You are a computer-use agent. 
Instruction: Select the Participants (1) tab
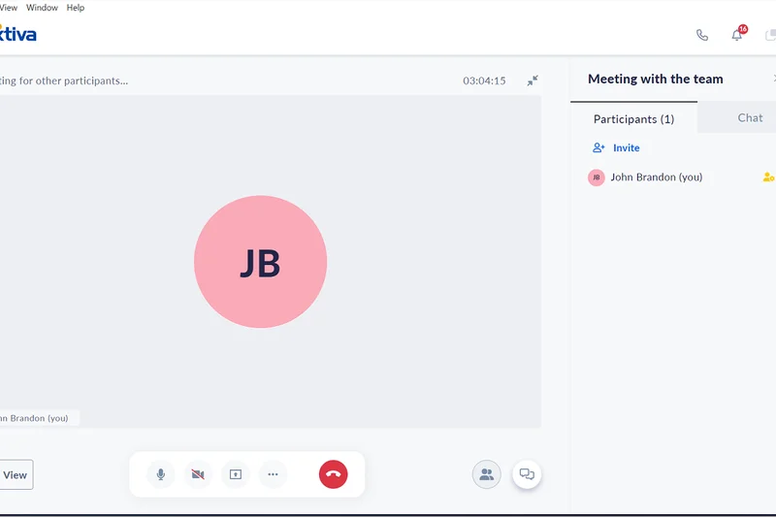tap(633, 118)
